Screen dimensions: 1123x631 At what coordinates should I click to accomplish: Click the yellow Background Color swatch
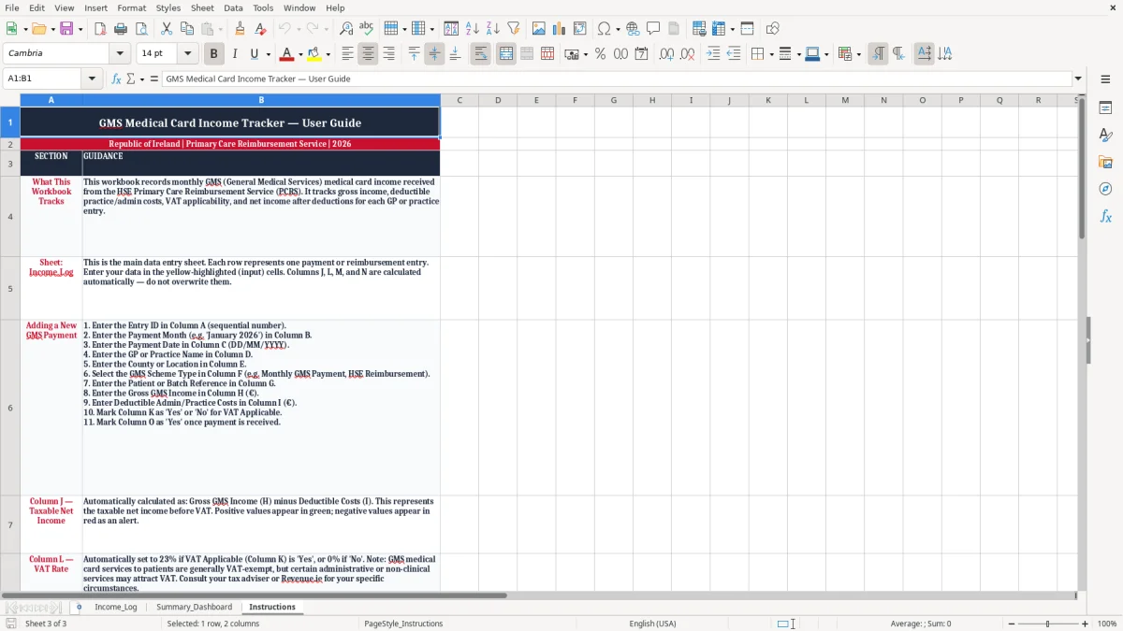point(314,54)
